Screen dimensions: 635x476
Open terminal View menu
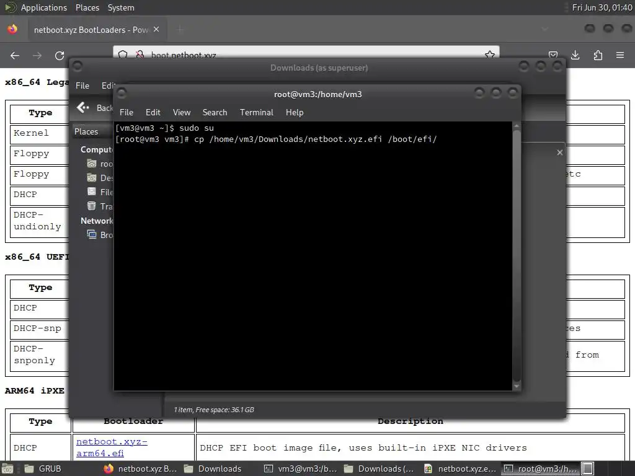tap(182, 113)
